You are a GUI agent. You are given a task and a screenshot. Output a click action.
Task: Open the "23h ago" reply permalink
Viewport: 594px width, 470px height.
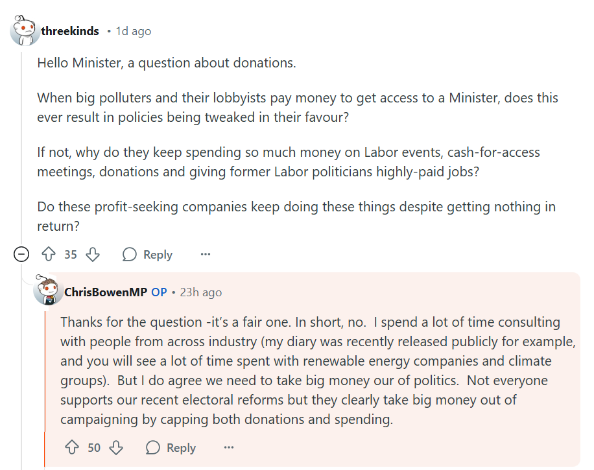point(201,292)
